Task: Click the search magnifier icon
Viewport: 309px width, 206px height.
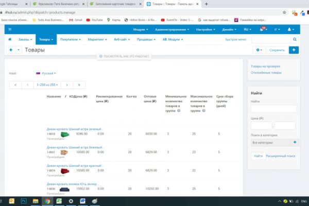Action: pyautogui.click(x=295, y=40)
